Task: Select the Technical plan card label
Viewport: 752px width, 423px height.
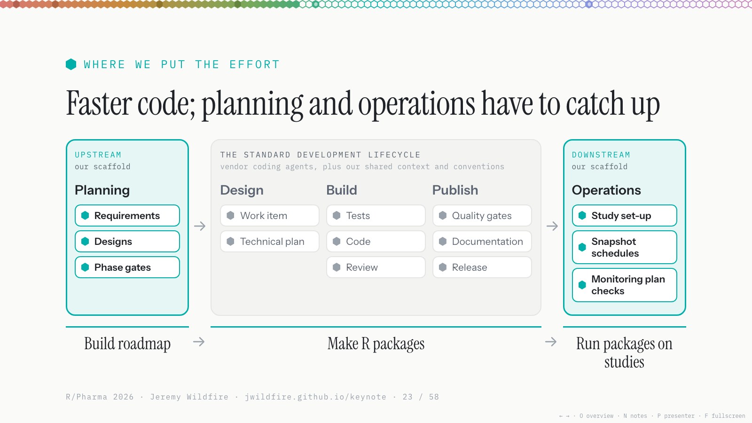Action: tap(272, 241)
